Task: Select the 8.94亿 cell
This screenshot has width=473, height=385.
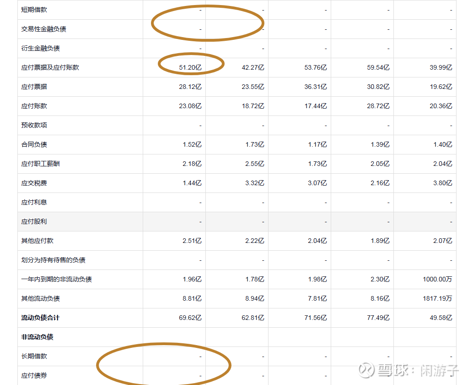Action: [x=255, y=298]
